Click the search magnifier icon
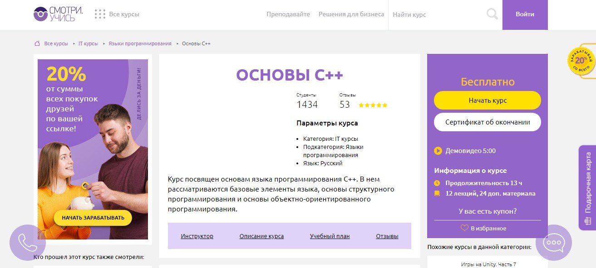Image resolution: width=596 pixels, height=268 pixels. [x=492, y=14]
